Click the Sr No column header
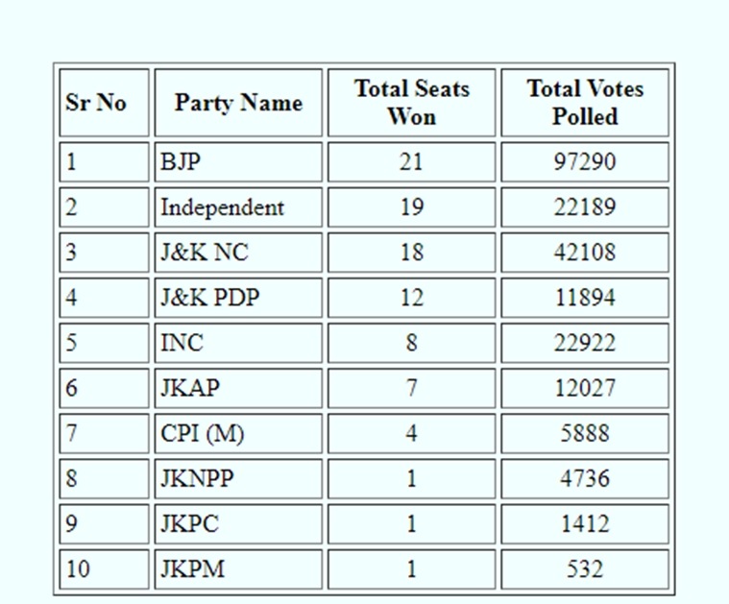The height and width of the screenshot is (604, 729). click(x=96, y=103)
